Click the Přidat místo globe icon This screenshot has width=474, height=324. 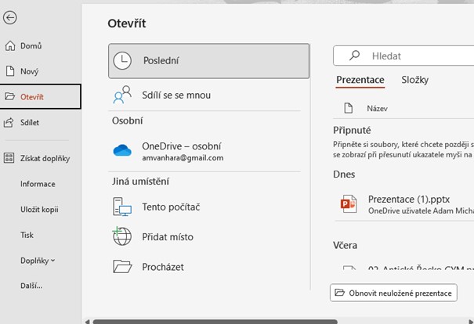(121, 236)
